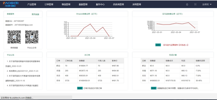Click the 微信客服 QR code
The height and width of the screenshot is (100, 217).
coord(14,37)
